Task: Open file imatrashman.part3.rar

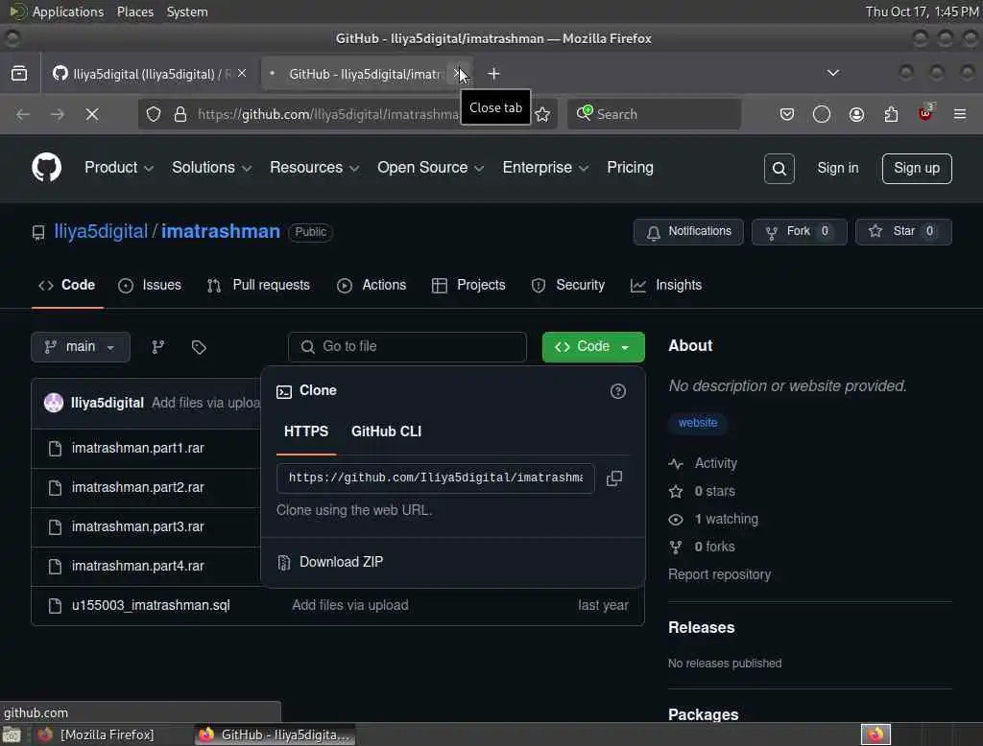Action: pyautogui.click(x=138, y=526)
